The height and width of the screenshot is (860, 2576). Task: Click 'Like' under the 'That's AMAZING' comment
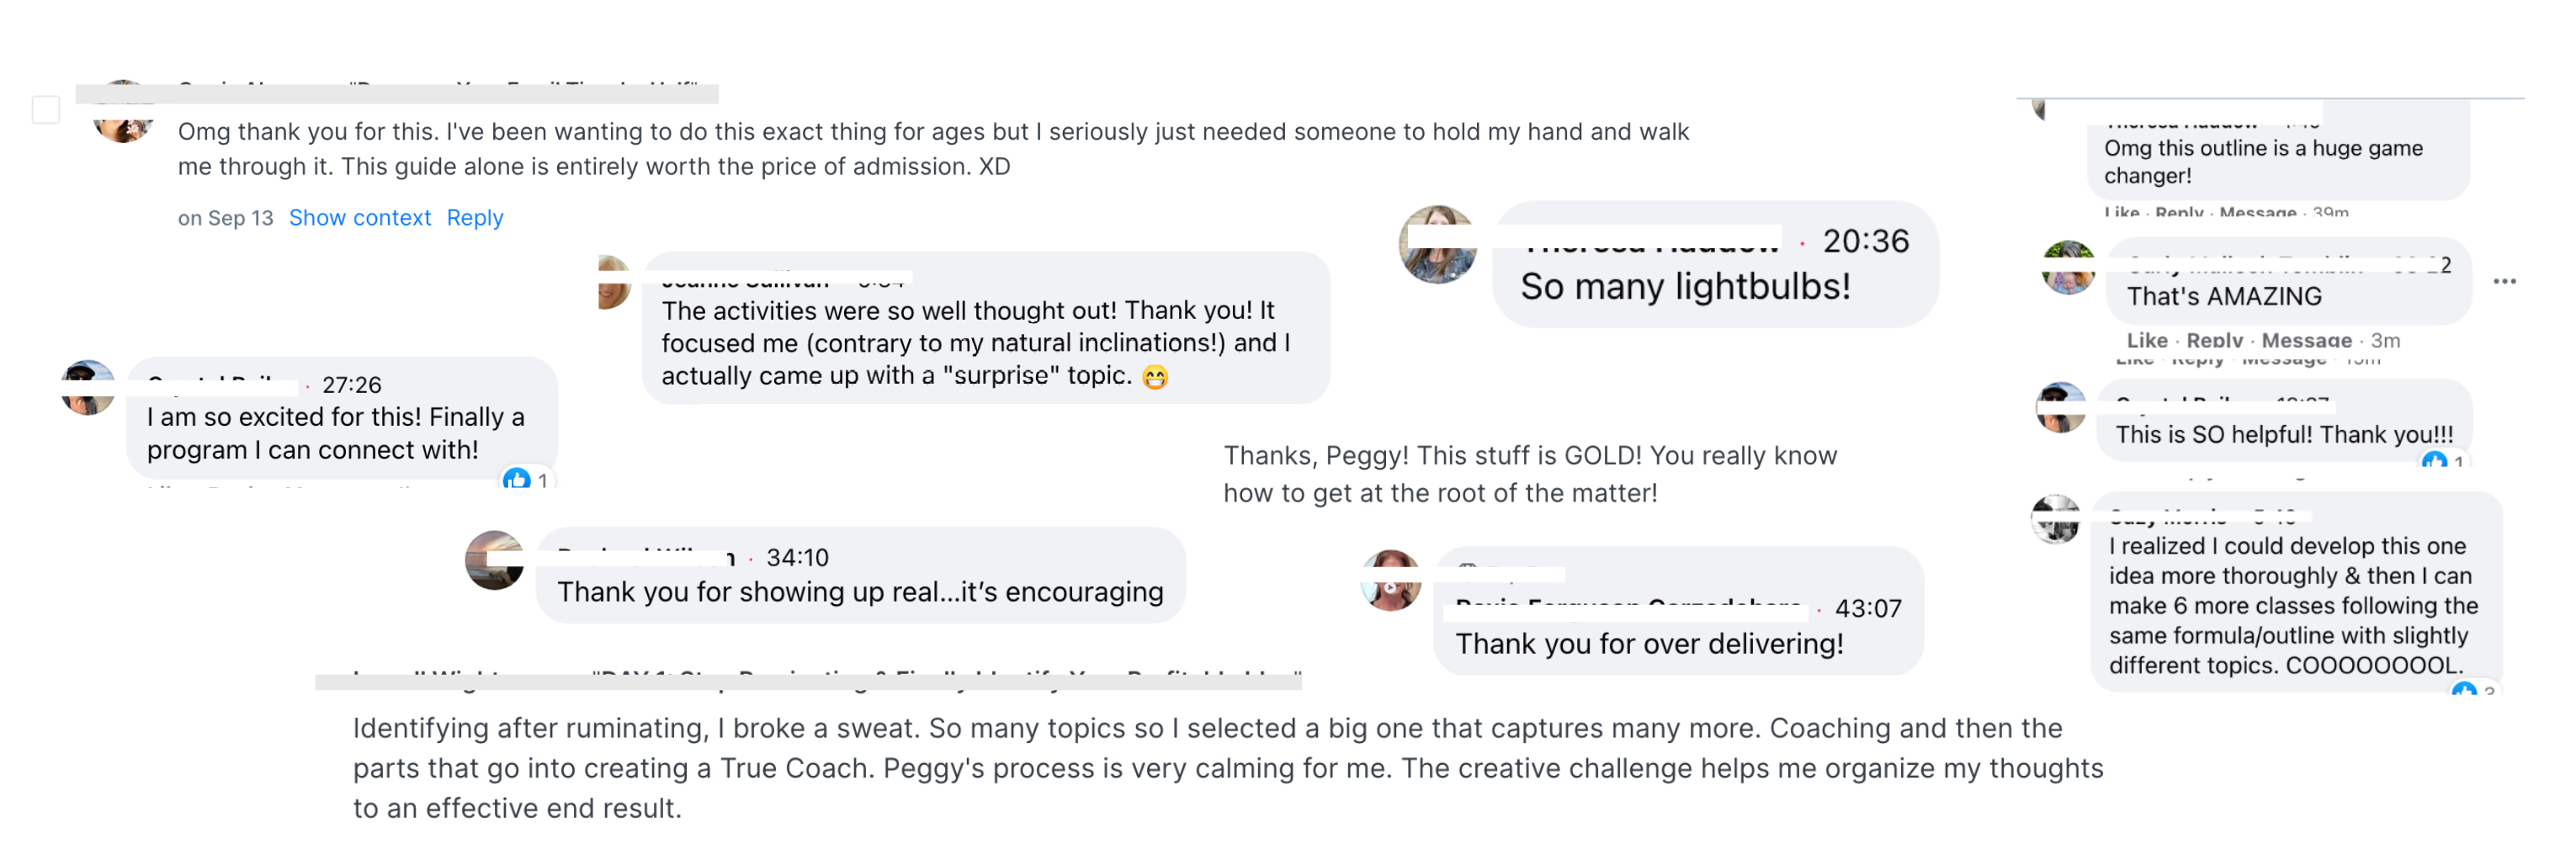[x=2147, y=340]
